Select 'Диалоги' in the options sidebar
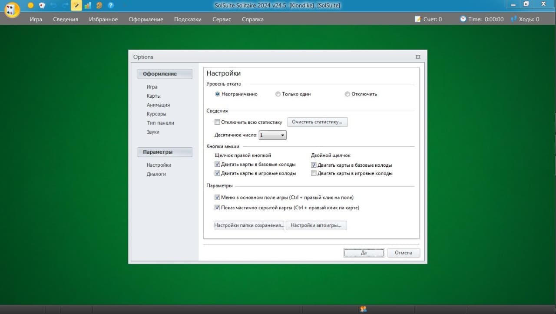Screen dimensions: 556x314 (x=156, y=174)
